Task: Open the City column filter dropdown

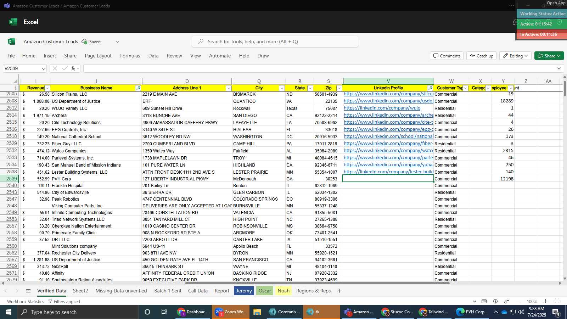Action: [282, 88]
